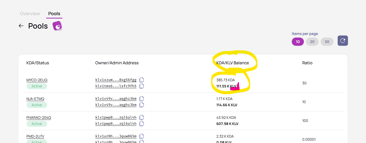Viewport: 366px width, 143px height.
Task: Select the Pools tab
Action: (x=54, y=14)
